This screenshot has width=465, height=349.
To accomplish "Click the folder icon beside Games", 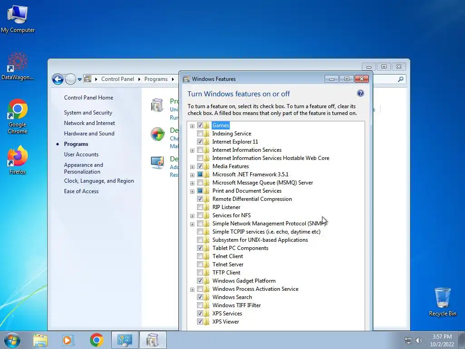I will tap(207, 125).
